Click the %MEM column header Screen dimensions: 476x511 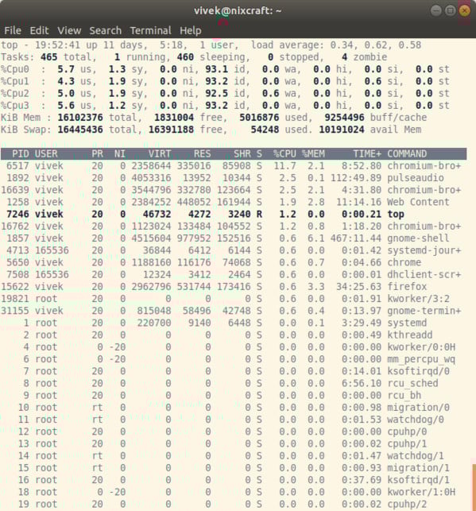pos(313,154)
